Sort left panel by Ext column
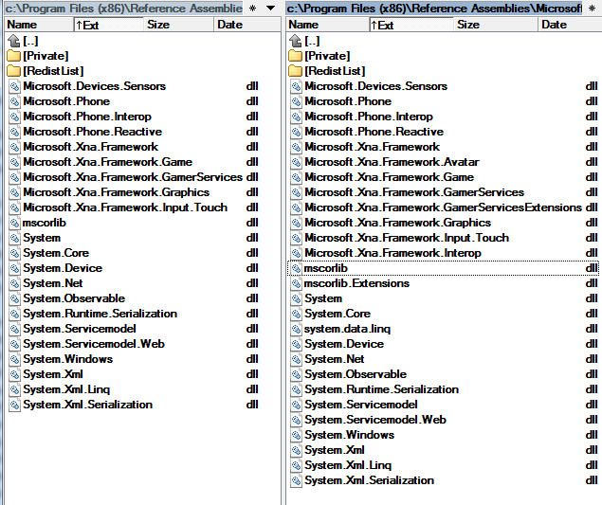 (x=109, y=25)
